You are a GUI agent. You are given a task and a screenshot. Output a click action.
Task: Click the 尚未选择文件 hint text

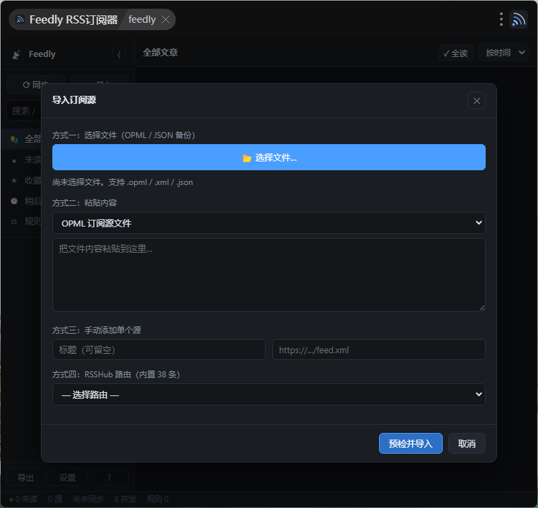pos(123,182)
